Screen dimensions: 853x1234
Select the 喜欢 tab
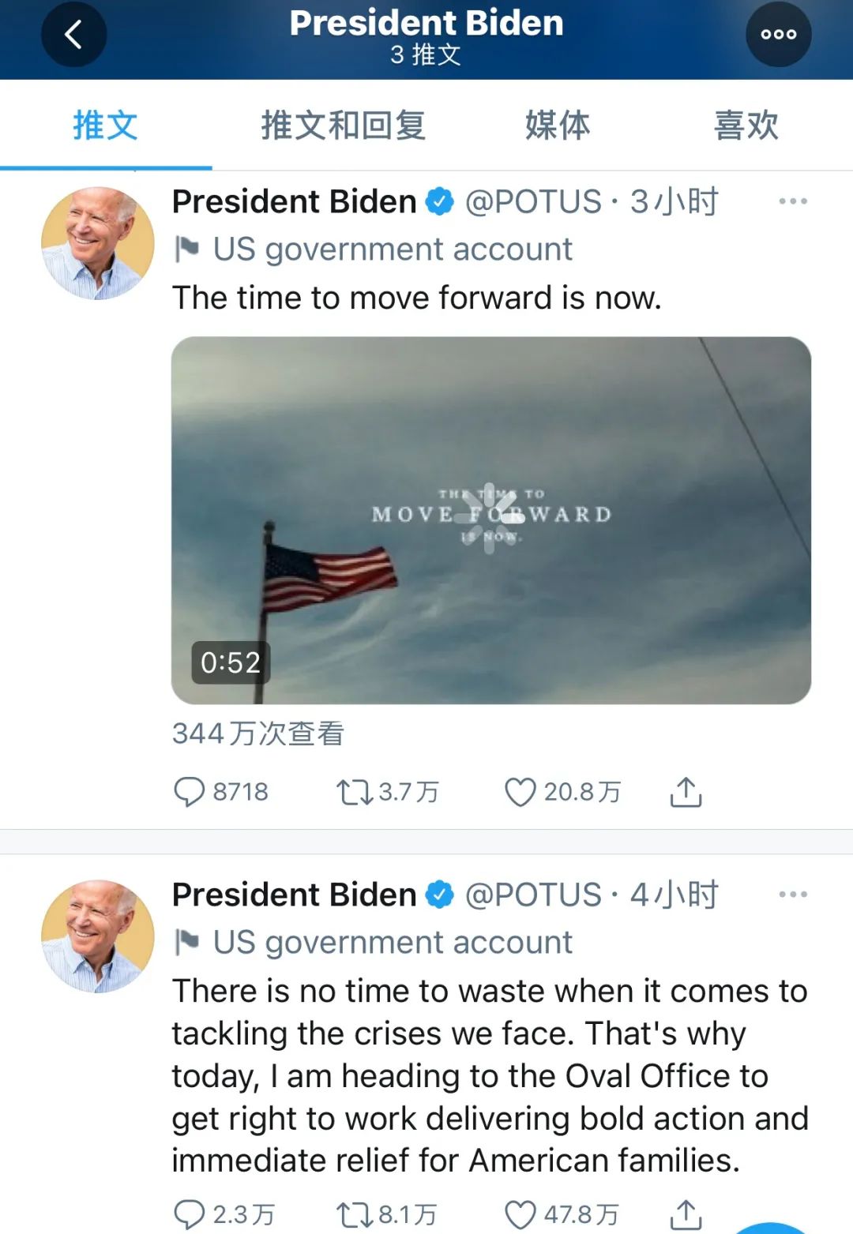(746, 126)
